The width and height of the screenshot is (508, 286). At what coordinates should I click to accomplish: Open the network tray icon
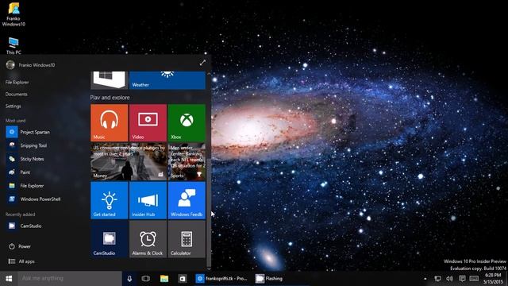(437, 279)
